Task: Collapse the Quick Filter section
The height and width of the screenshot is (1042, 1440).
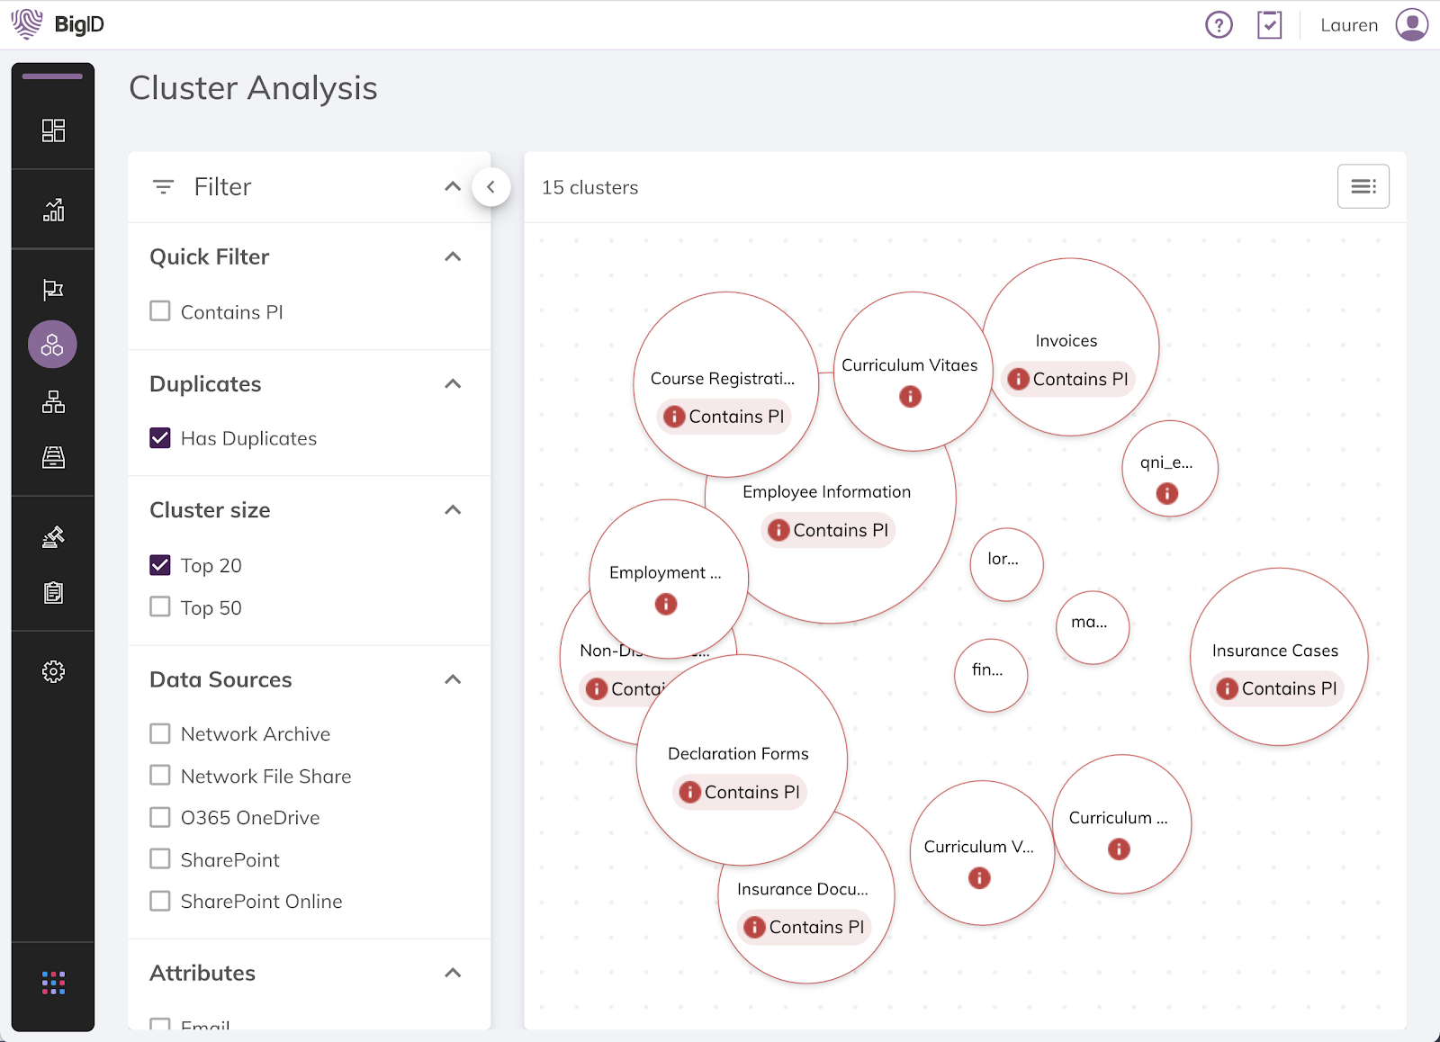Action: (454, 256)
